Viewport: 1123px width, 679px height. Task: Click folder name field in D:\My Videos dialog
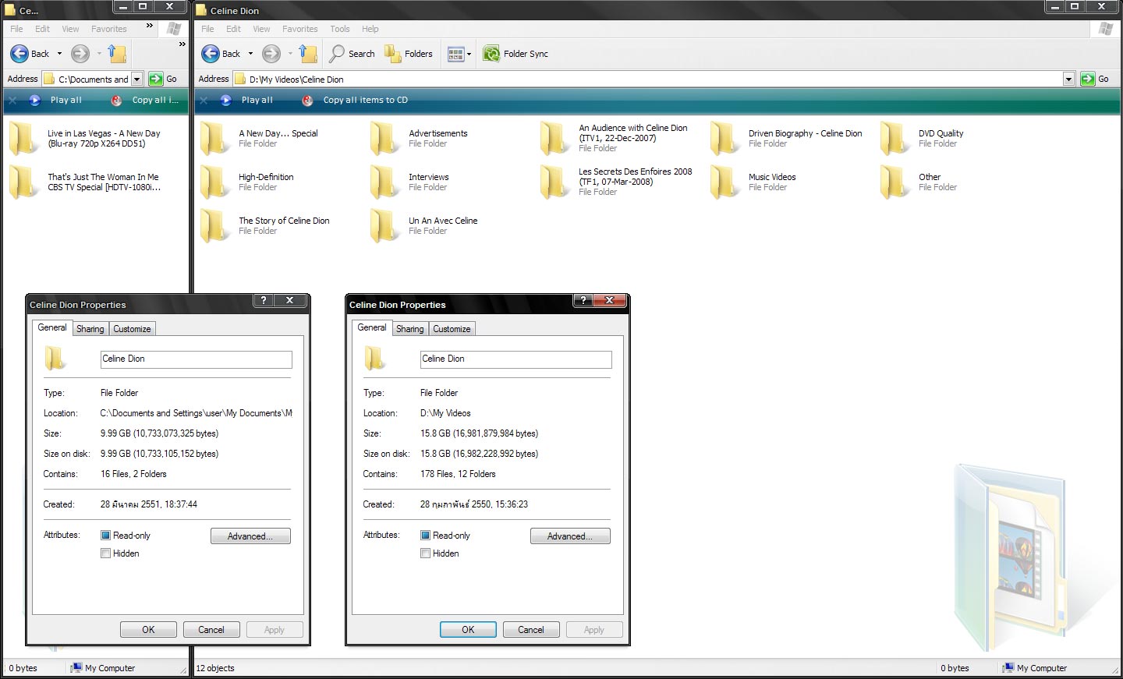pos(515,359)
